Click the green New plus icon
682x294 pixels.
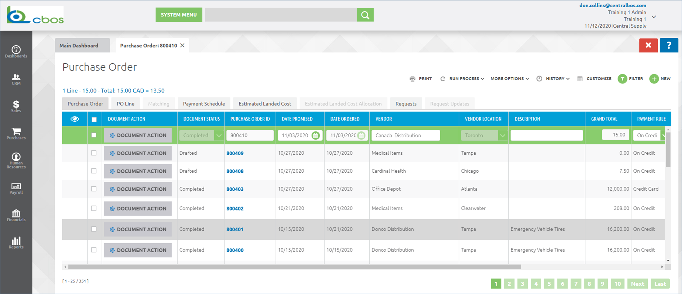[x=654, y=79]
